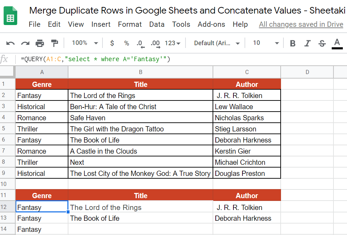This screenshot has height=235, width=347.
Task: Increase decimal places
Action: [156, 43]
